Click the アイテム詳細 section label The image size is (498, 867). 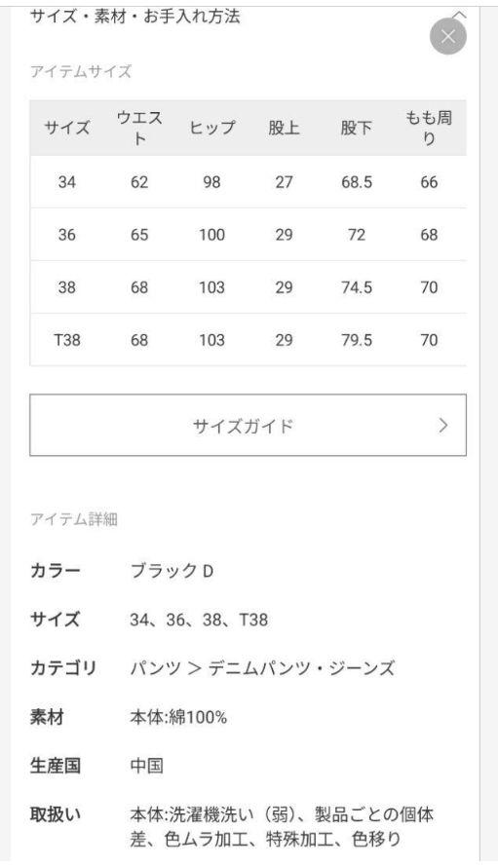click(74, 518)
